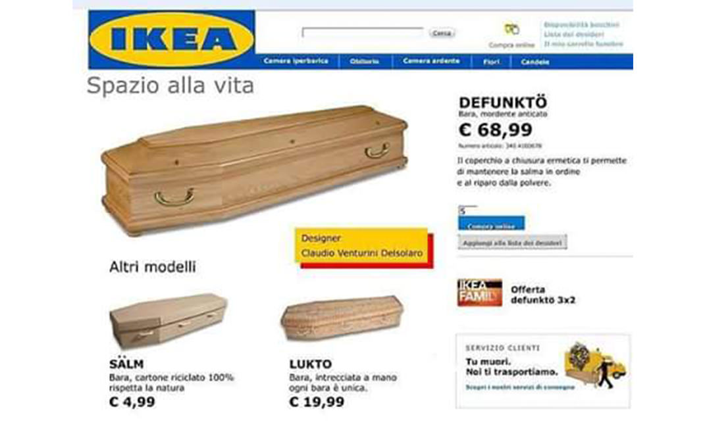
Task: Open the Camera iperbarica menu
Action: pos(296,61)
